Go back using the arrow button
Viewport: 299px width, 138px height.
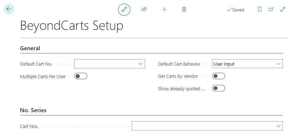[x=9, y=9]
